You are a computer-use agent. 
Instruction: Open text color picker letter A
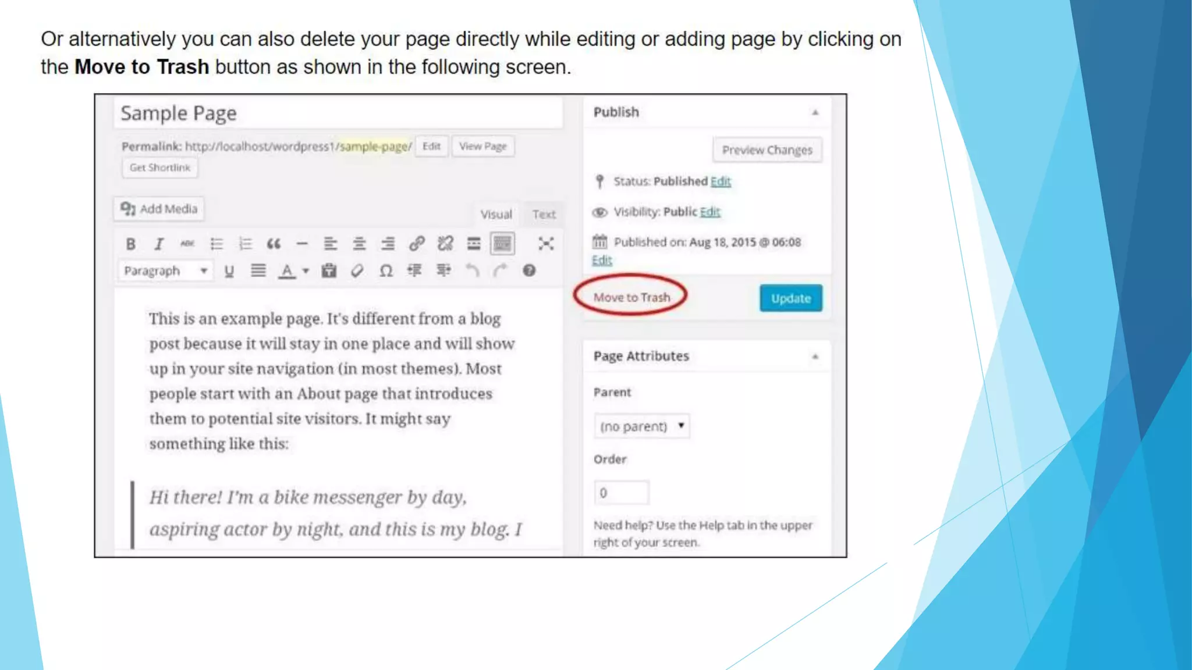coord(287,271)
